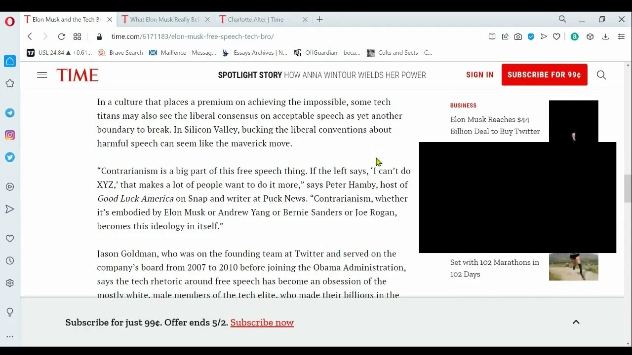
Task: Open the TIME hamburger menu
Action: pos(42,75)
